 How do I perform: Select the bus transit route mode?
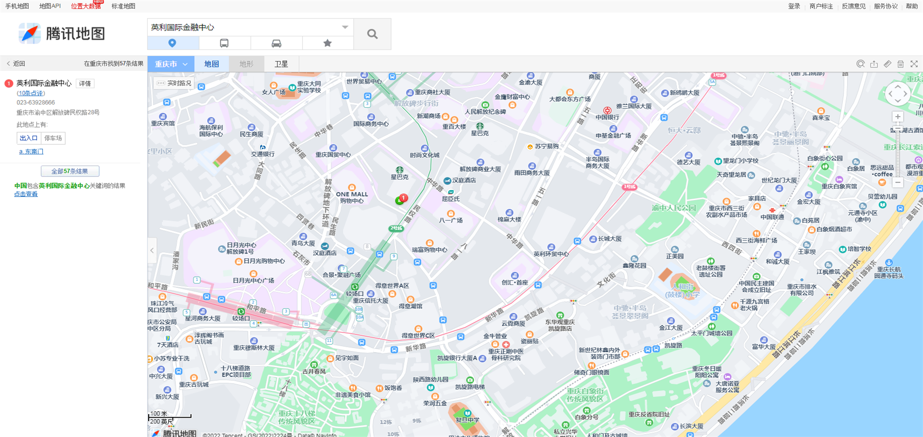point(224,43)
